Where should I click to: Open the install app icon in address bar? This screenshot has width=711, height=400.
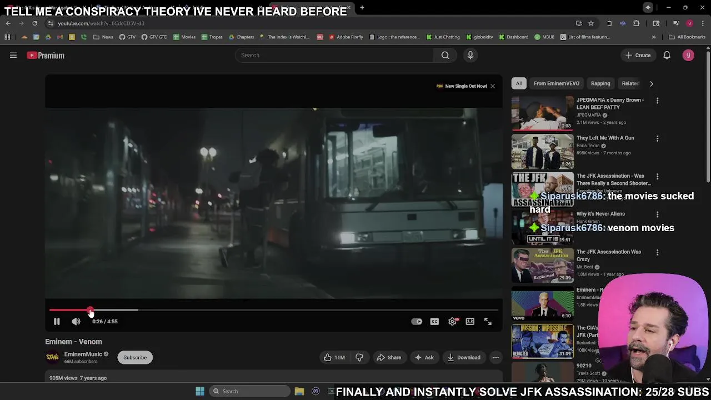click(x=579, y=23)
